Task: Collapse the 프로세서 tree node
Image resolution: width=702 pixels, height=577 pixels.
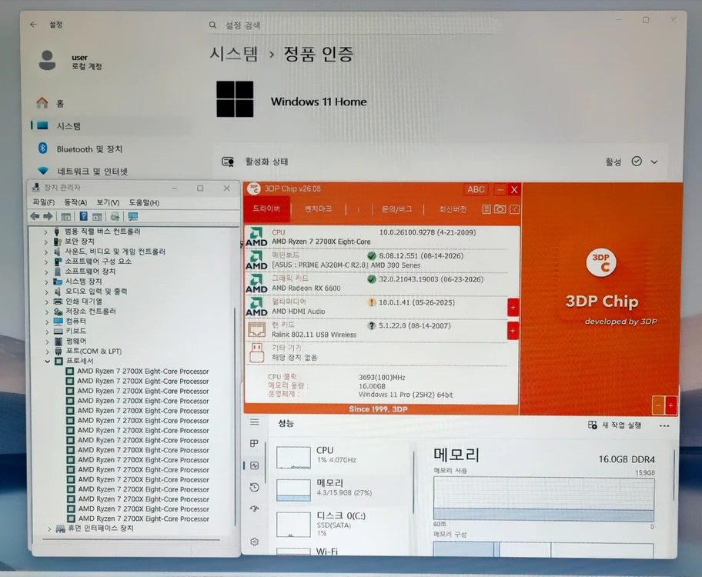Action: coord(48,362)
